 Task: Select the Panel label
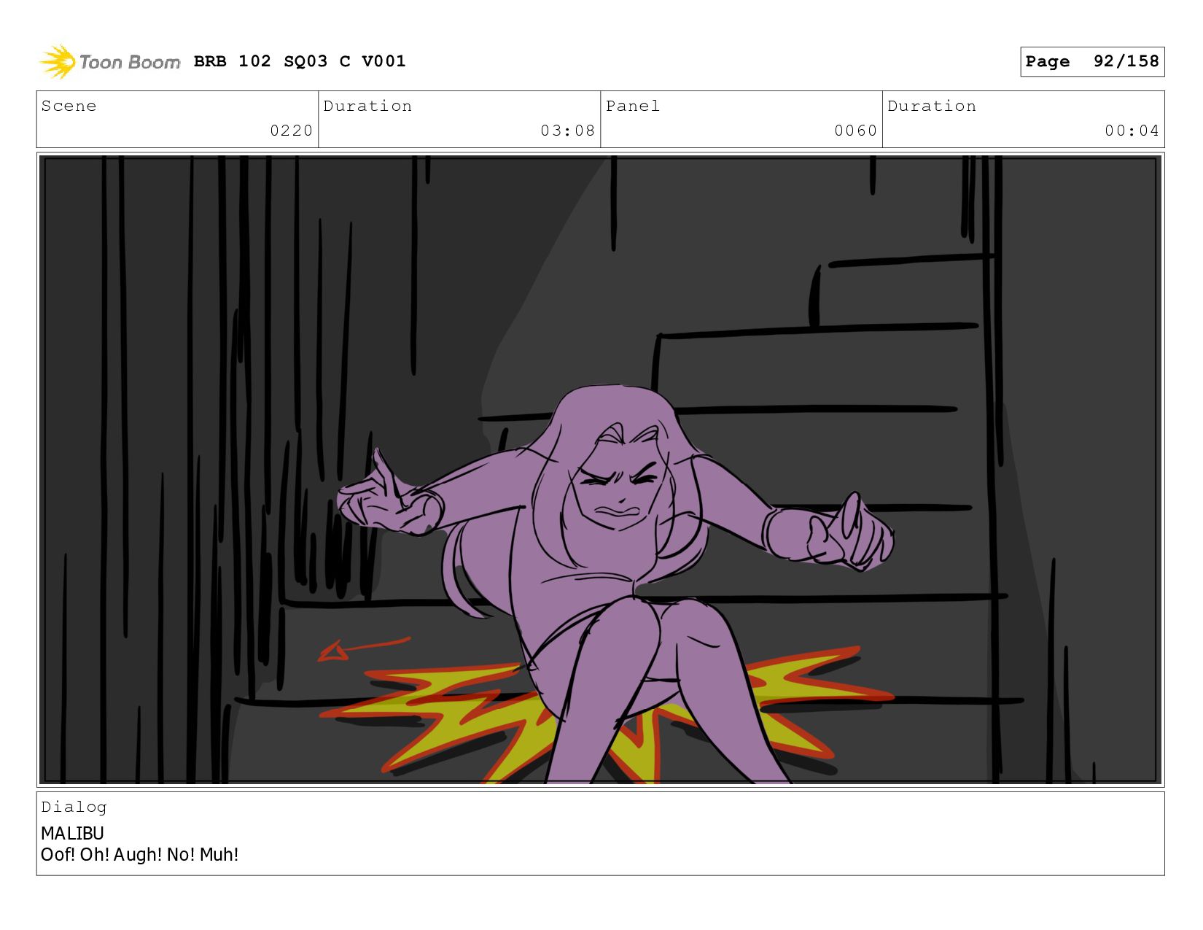(x=633, y=106)
